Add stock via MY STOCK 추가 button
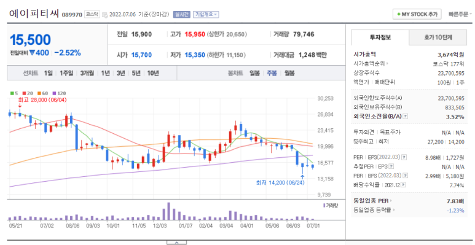The height and width of the screenshot is (245, 475). (x=417, y=14)
